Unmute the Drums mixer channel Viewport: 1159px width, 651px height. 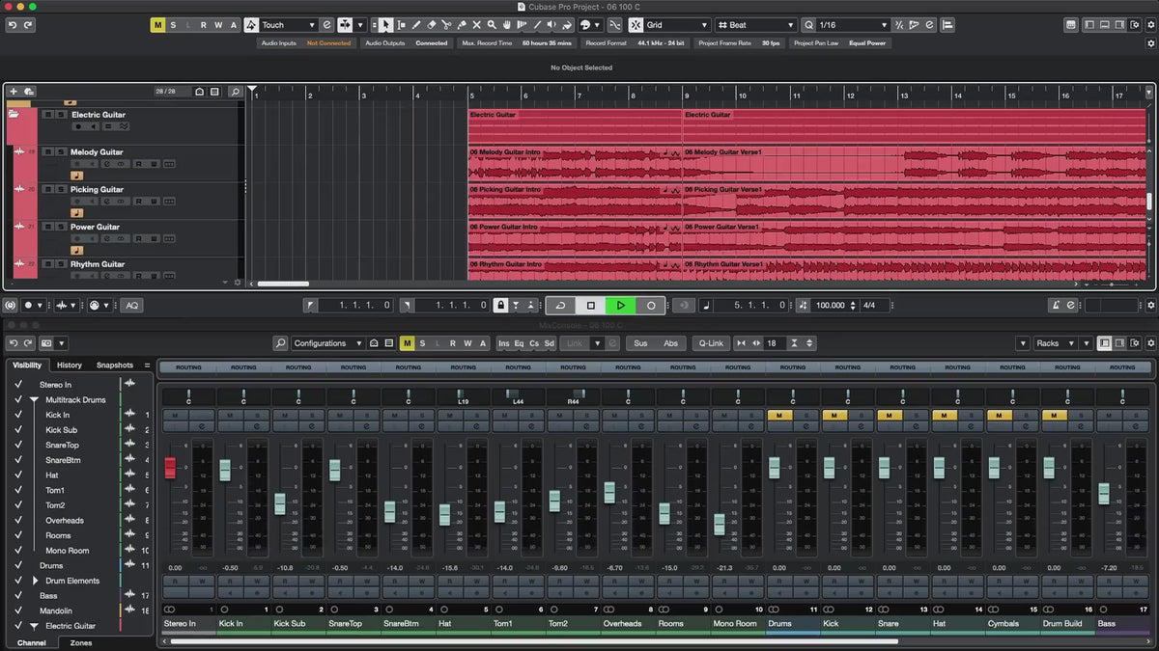(779, 416)
